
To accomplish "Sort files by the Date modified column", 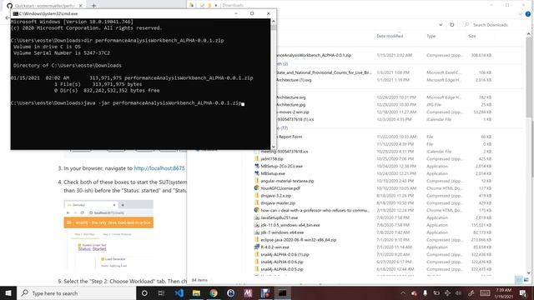I will point(390,36).
